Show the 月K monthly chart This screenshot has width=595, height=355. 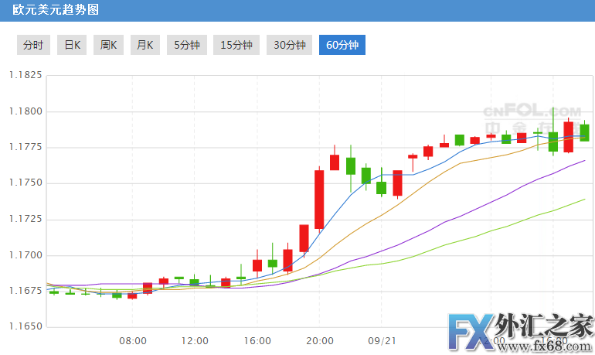click(x=144, y=45)
